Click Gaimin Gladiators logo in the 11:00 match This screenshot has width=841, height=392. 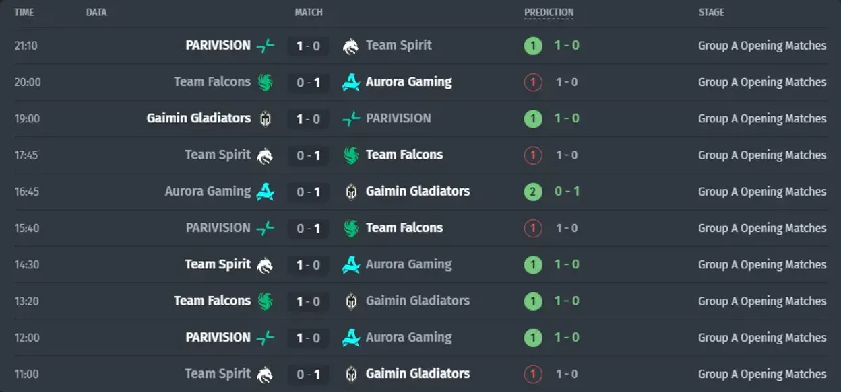(351, 374)
